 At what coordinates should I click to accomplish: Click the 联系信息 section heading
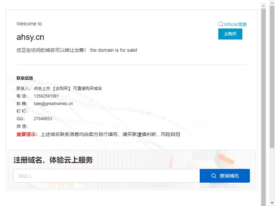pyautogui.click(x=25, y=78)
